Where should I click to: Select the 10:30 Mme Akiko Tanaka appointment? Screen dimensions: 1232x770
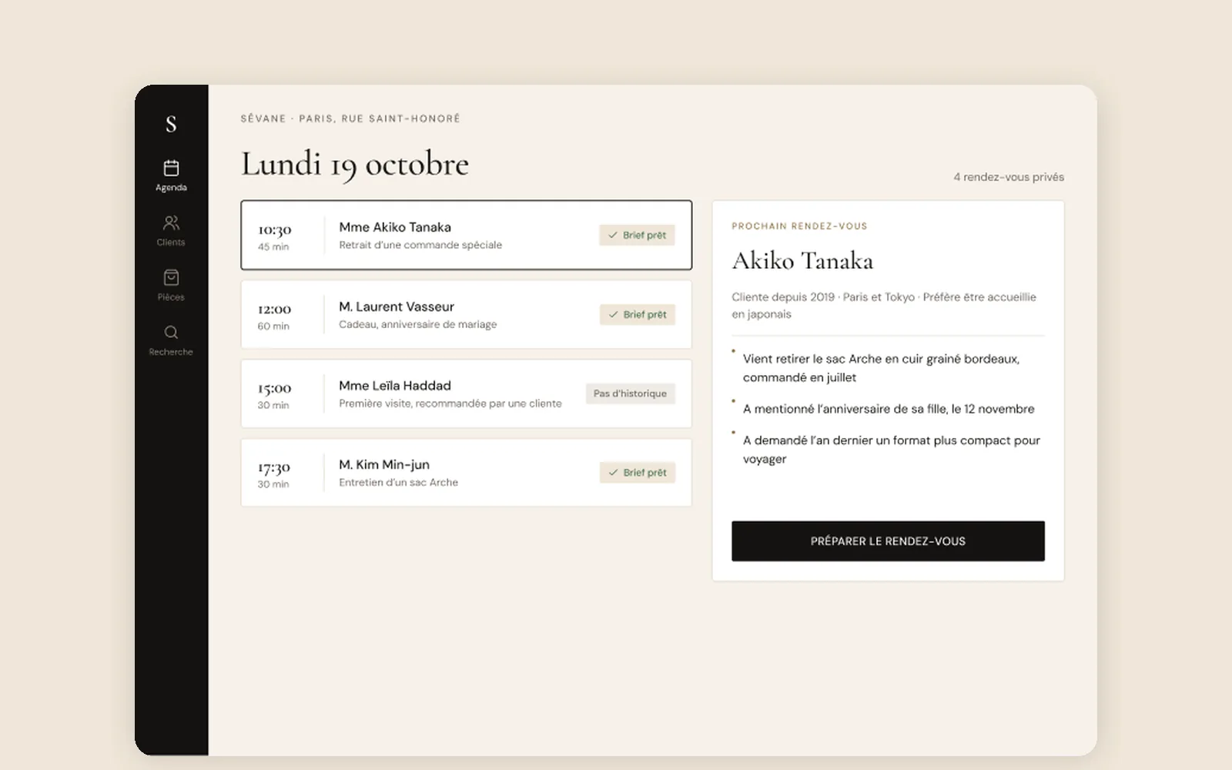coord(466,235)
